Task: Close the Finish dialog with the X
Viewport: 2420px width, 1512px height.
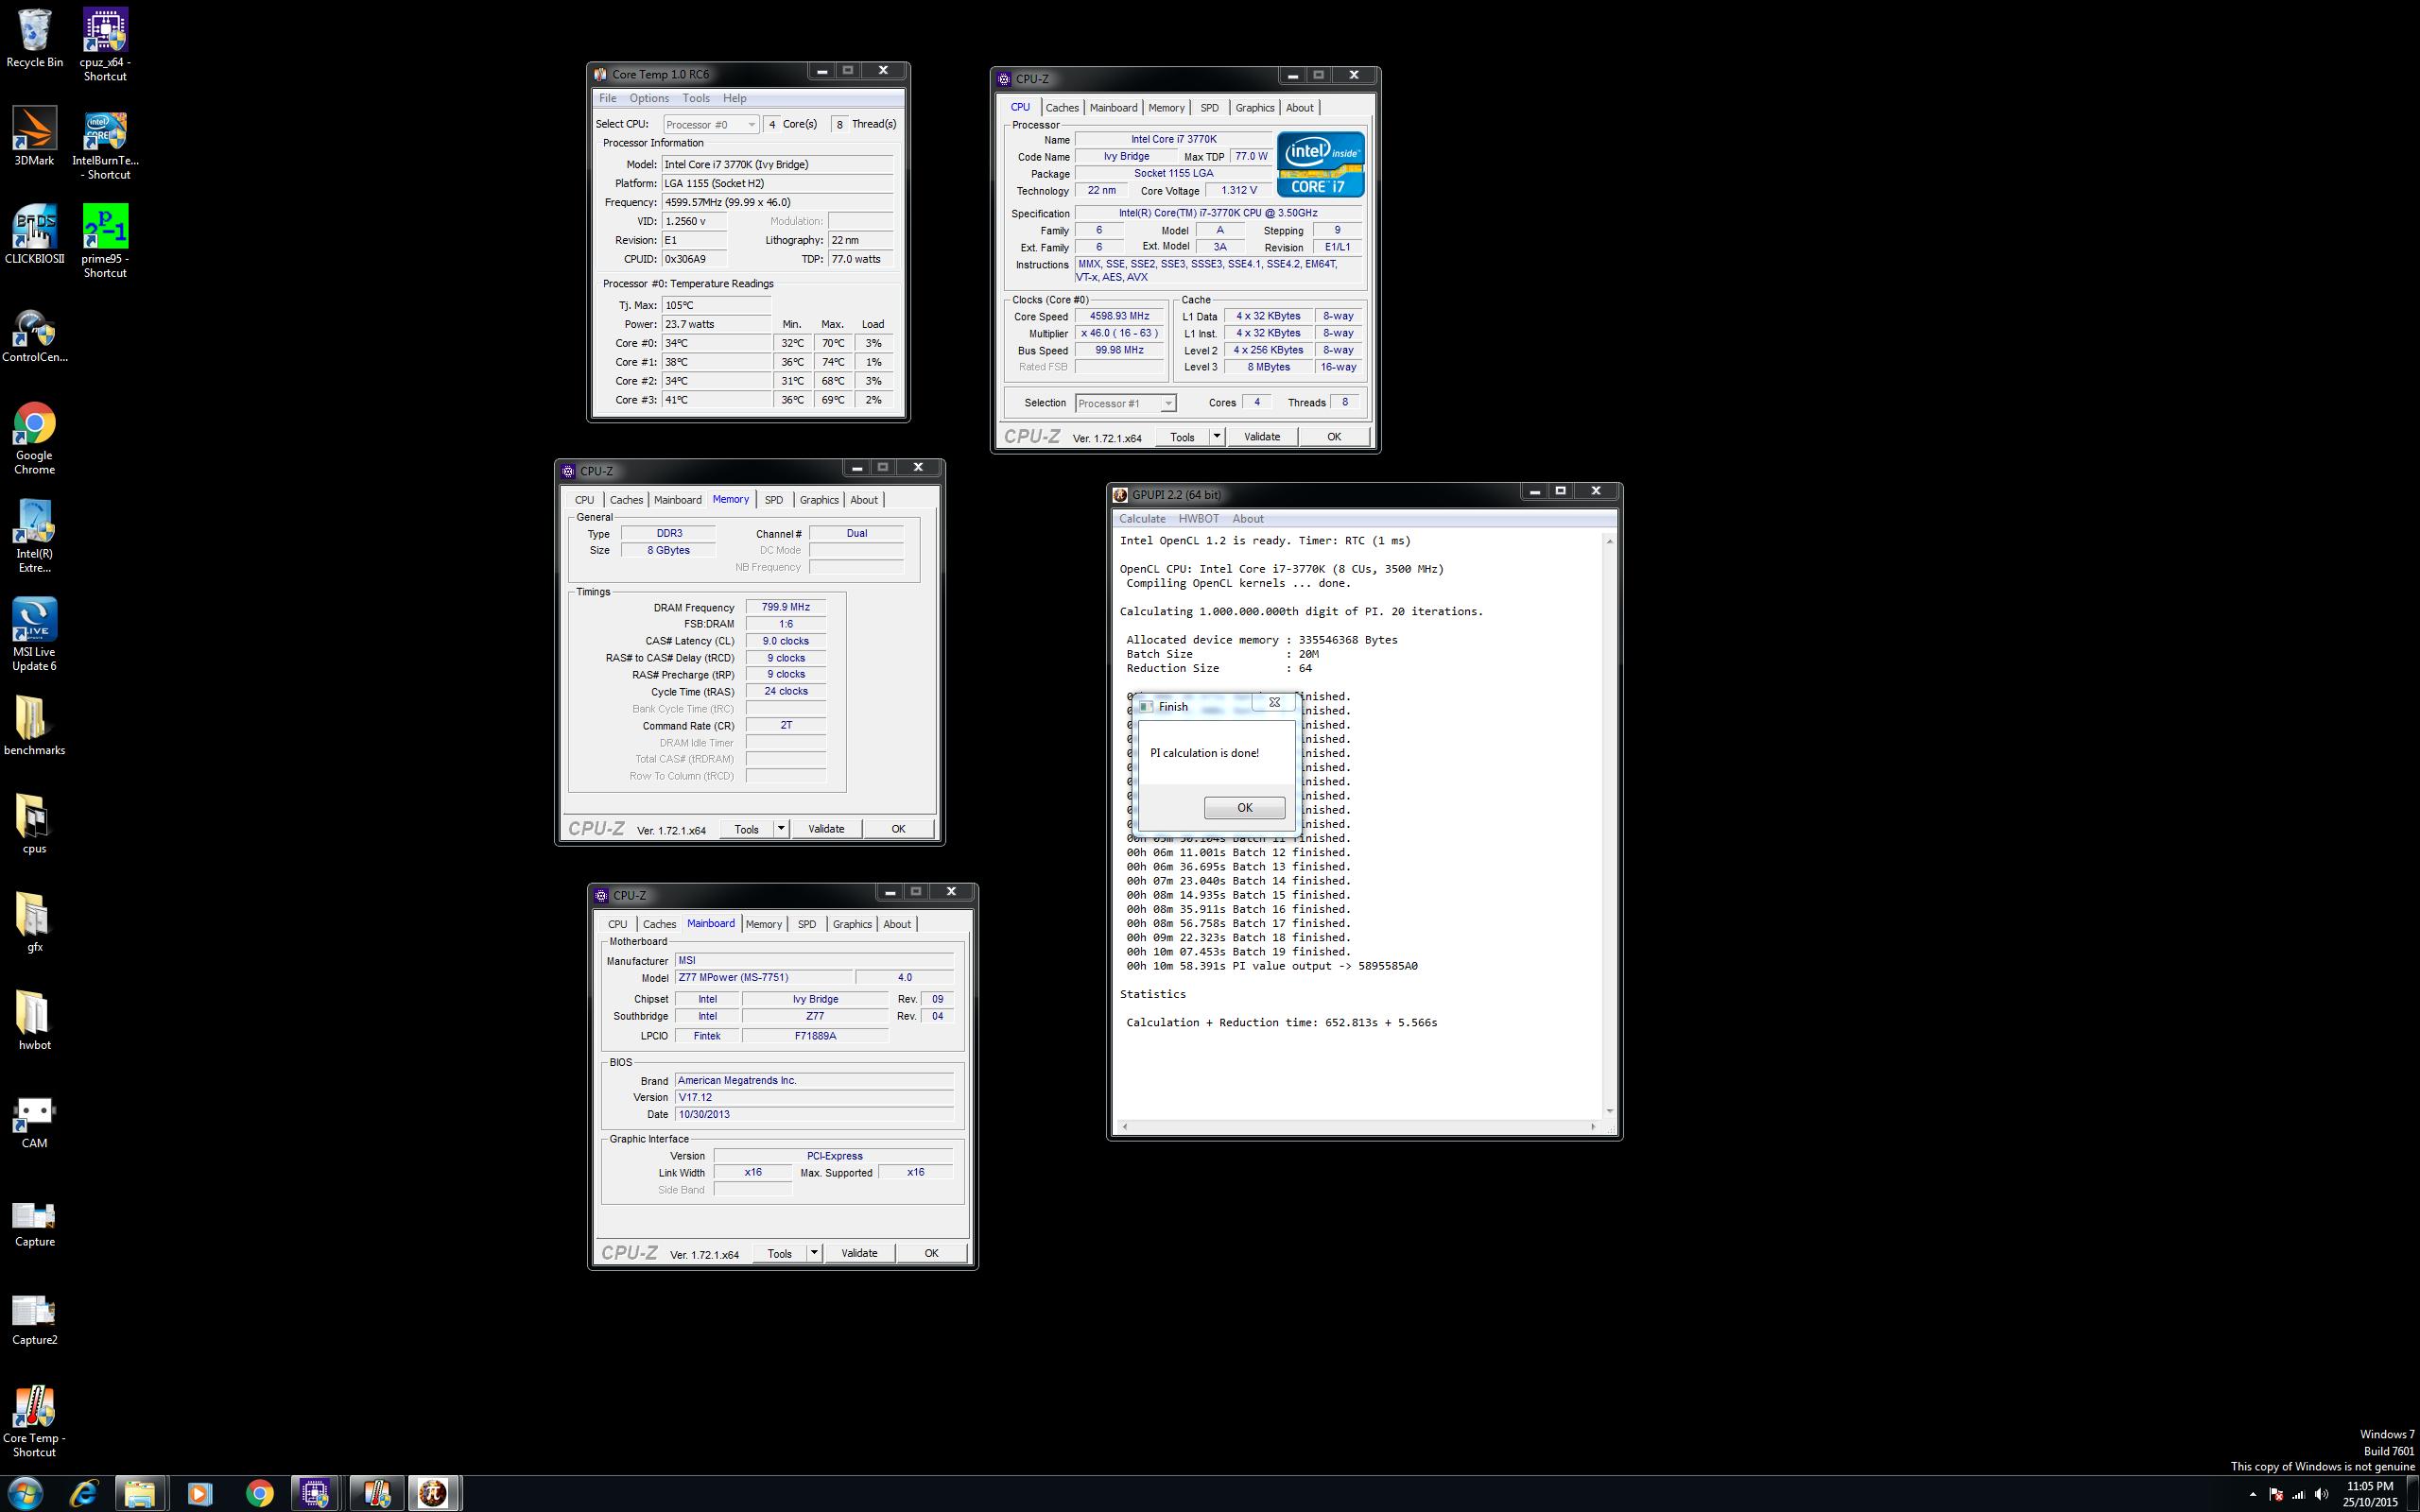Action: [1274, 702]
